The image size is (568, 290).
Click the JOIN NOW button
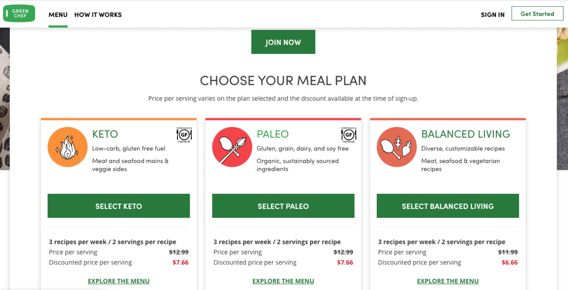283,42
